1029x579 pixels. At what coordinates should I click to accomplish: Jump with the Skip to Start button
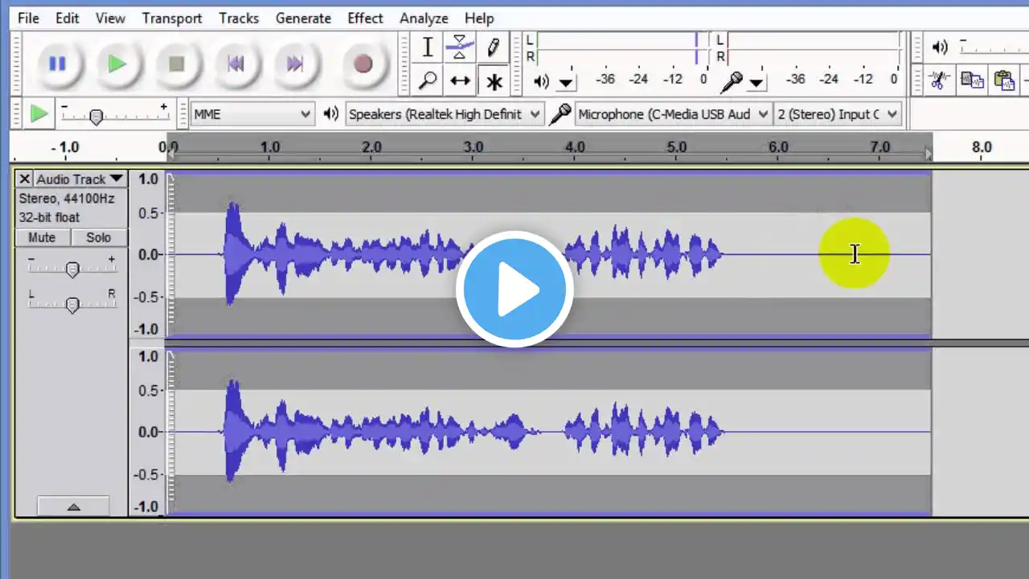pos(236,64)
